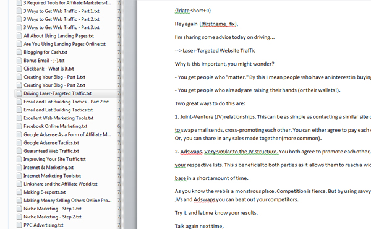Select file 'Excellent Web Marketing Tools.txt'

point(59,118)
